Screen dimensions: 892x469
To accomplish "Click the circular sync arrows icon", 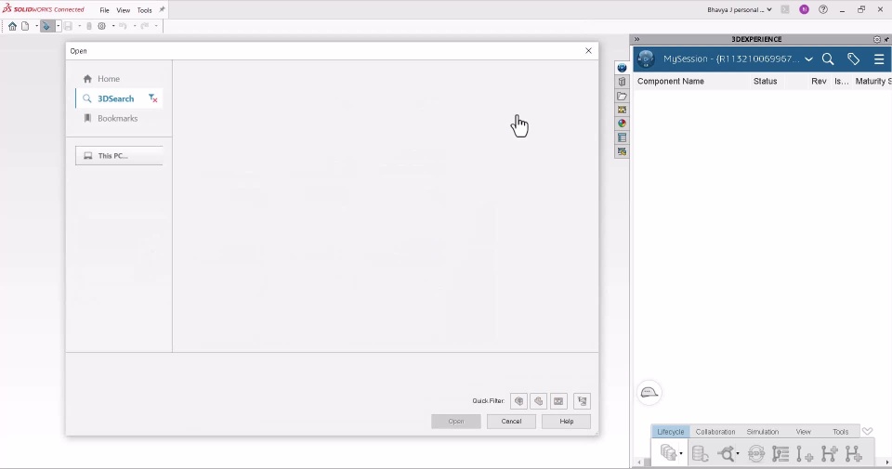I will click(756, 453).
